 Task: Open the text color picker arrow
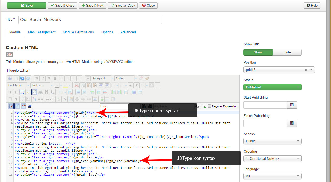(61, 85)
